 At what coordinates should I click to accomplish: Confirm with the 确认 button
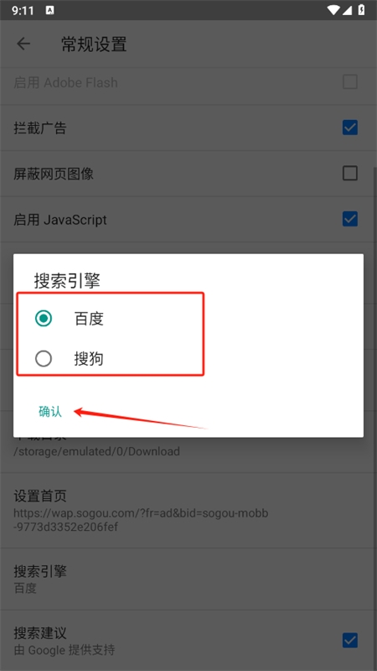tap(50, 412)
